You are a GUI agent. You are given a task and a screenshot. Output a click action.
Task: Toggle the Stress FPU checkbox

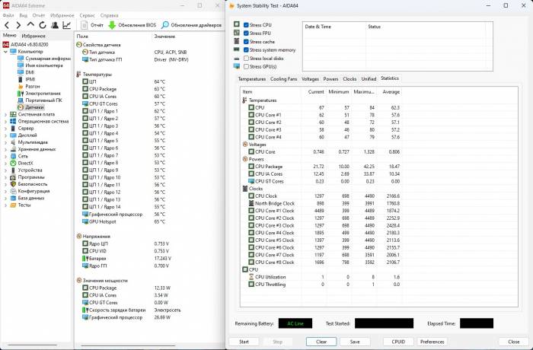point(246,33)
